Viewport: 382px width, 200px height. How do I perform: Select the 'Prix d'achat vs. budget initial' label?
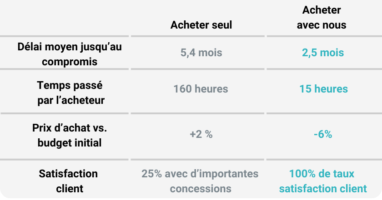pos(70,135)
